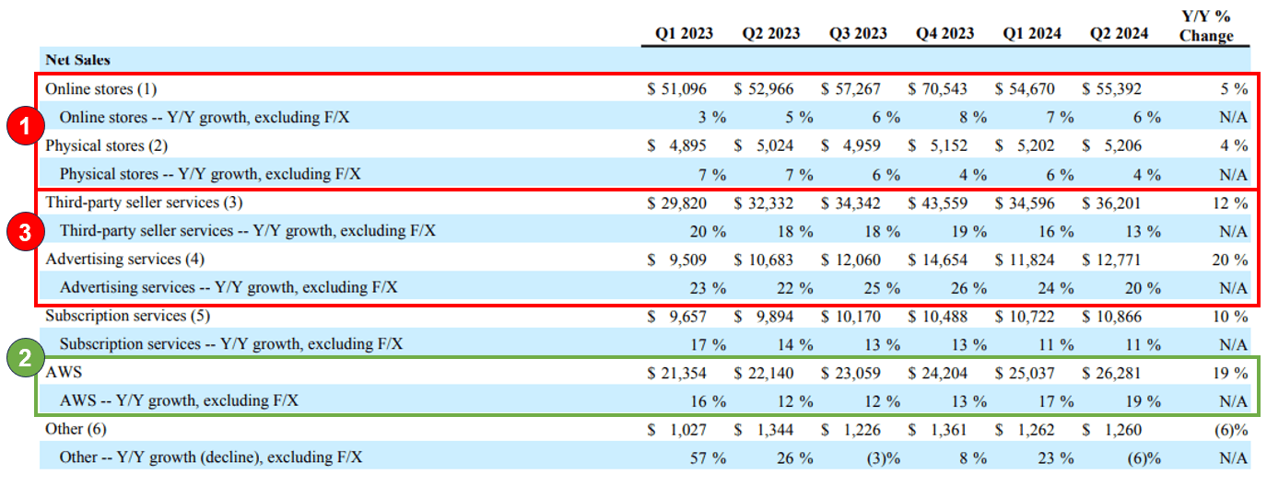Select the Advertising services (4) row label
This screenshot has width=1267, height=486.
coord(127,259)
